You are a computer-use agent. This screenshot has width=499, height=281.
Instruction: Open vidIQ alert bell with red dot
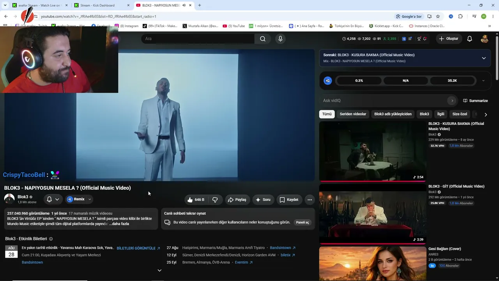click(x=425, y=39)
